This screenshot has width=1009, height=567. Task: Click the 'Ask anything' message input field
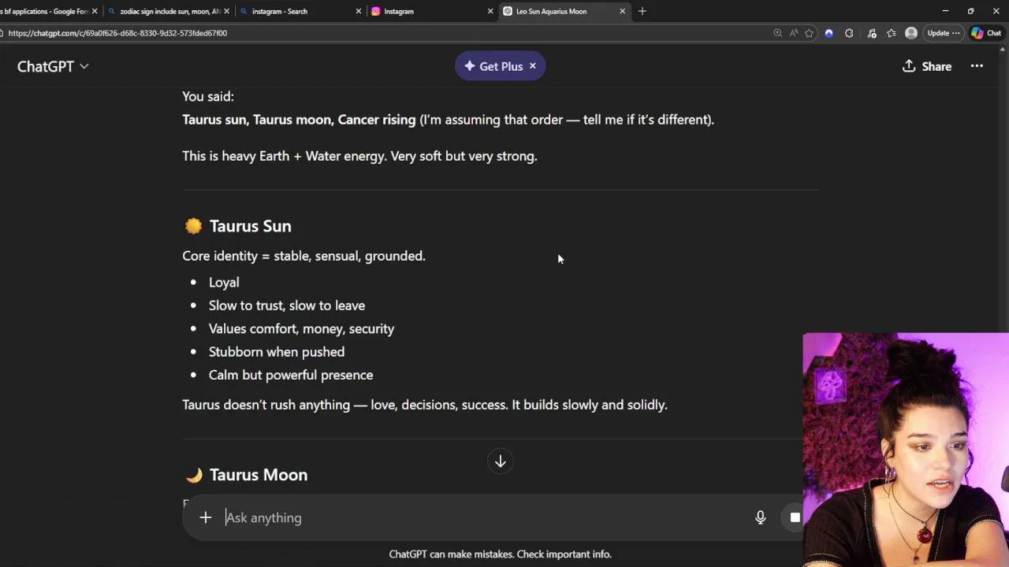pyautogui.click(x=473, y=517)
